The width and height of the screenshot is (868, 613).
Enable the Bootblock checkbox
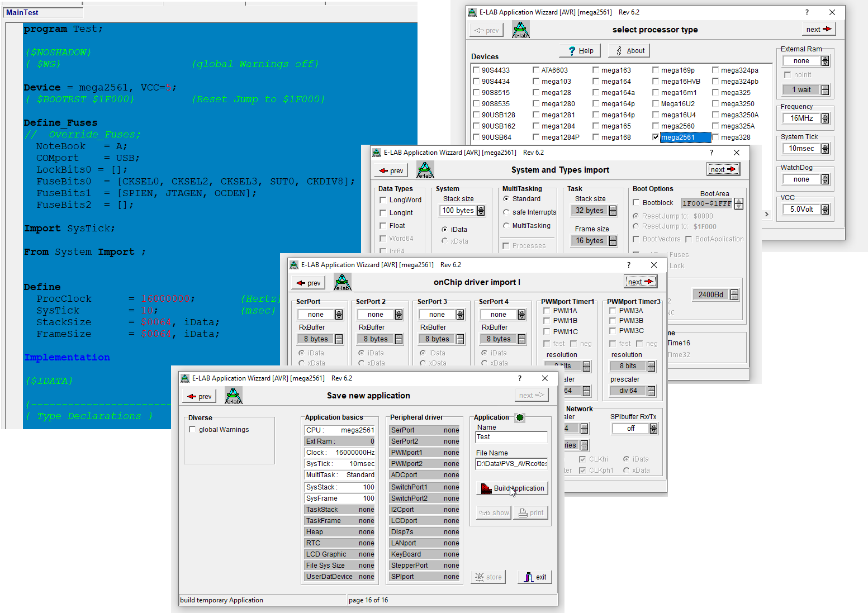tap(636, 202)
